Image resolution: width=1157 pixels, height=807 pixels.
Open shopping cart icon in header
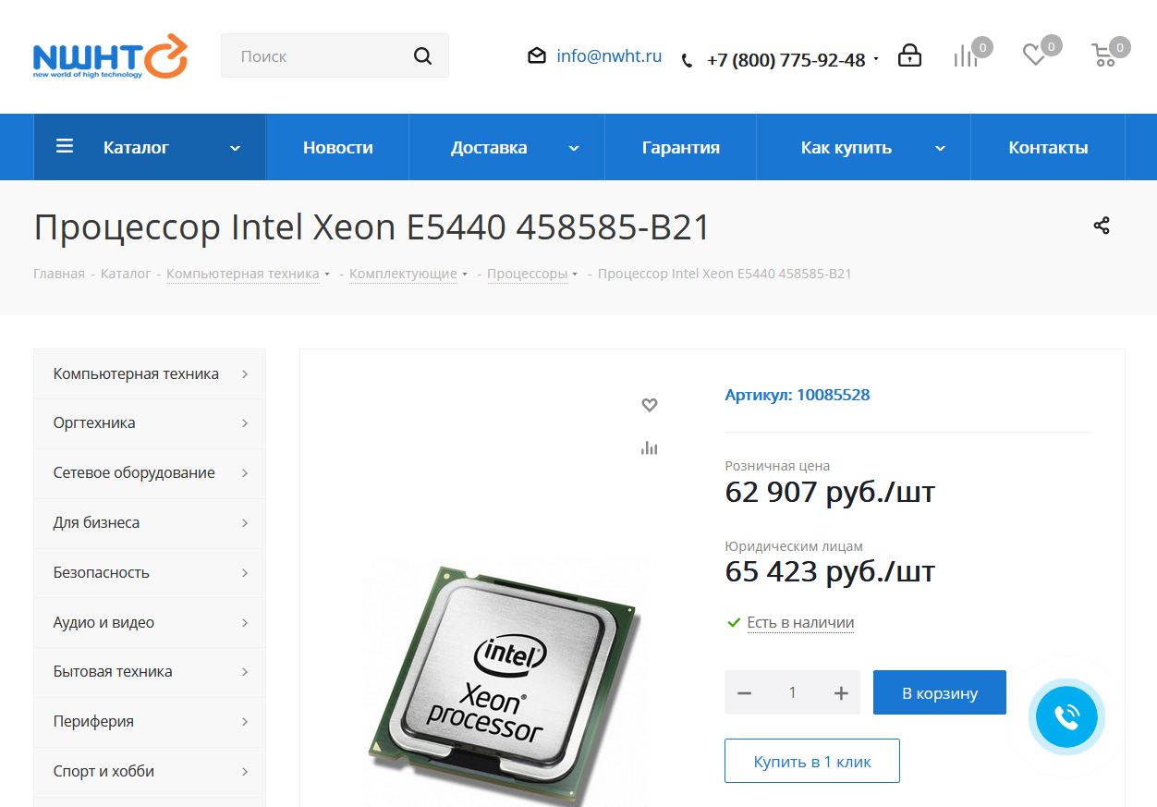[1103, 55]
